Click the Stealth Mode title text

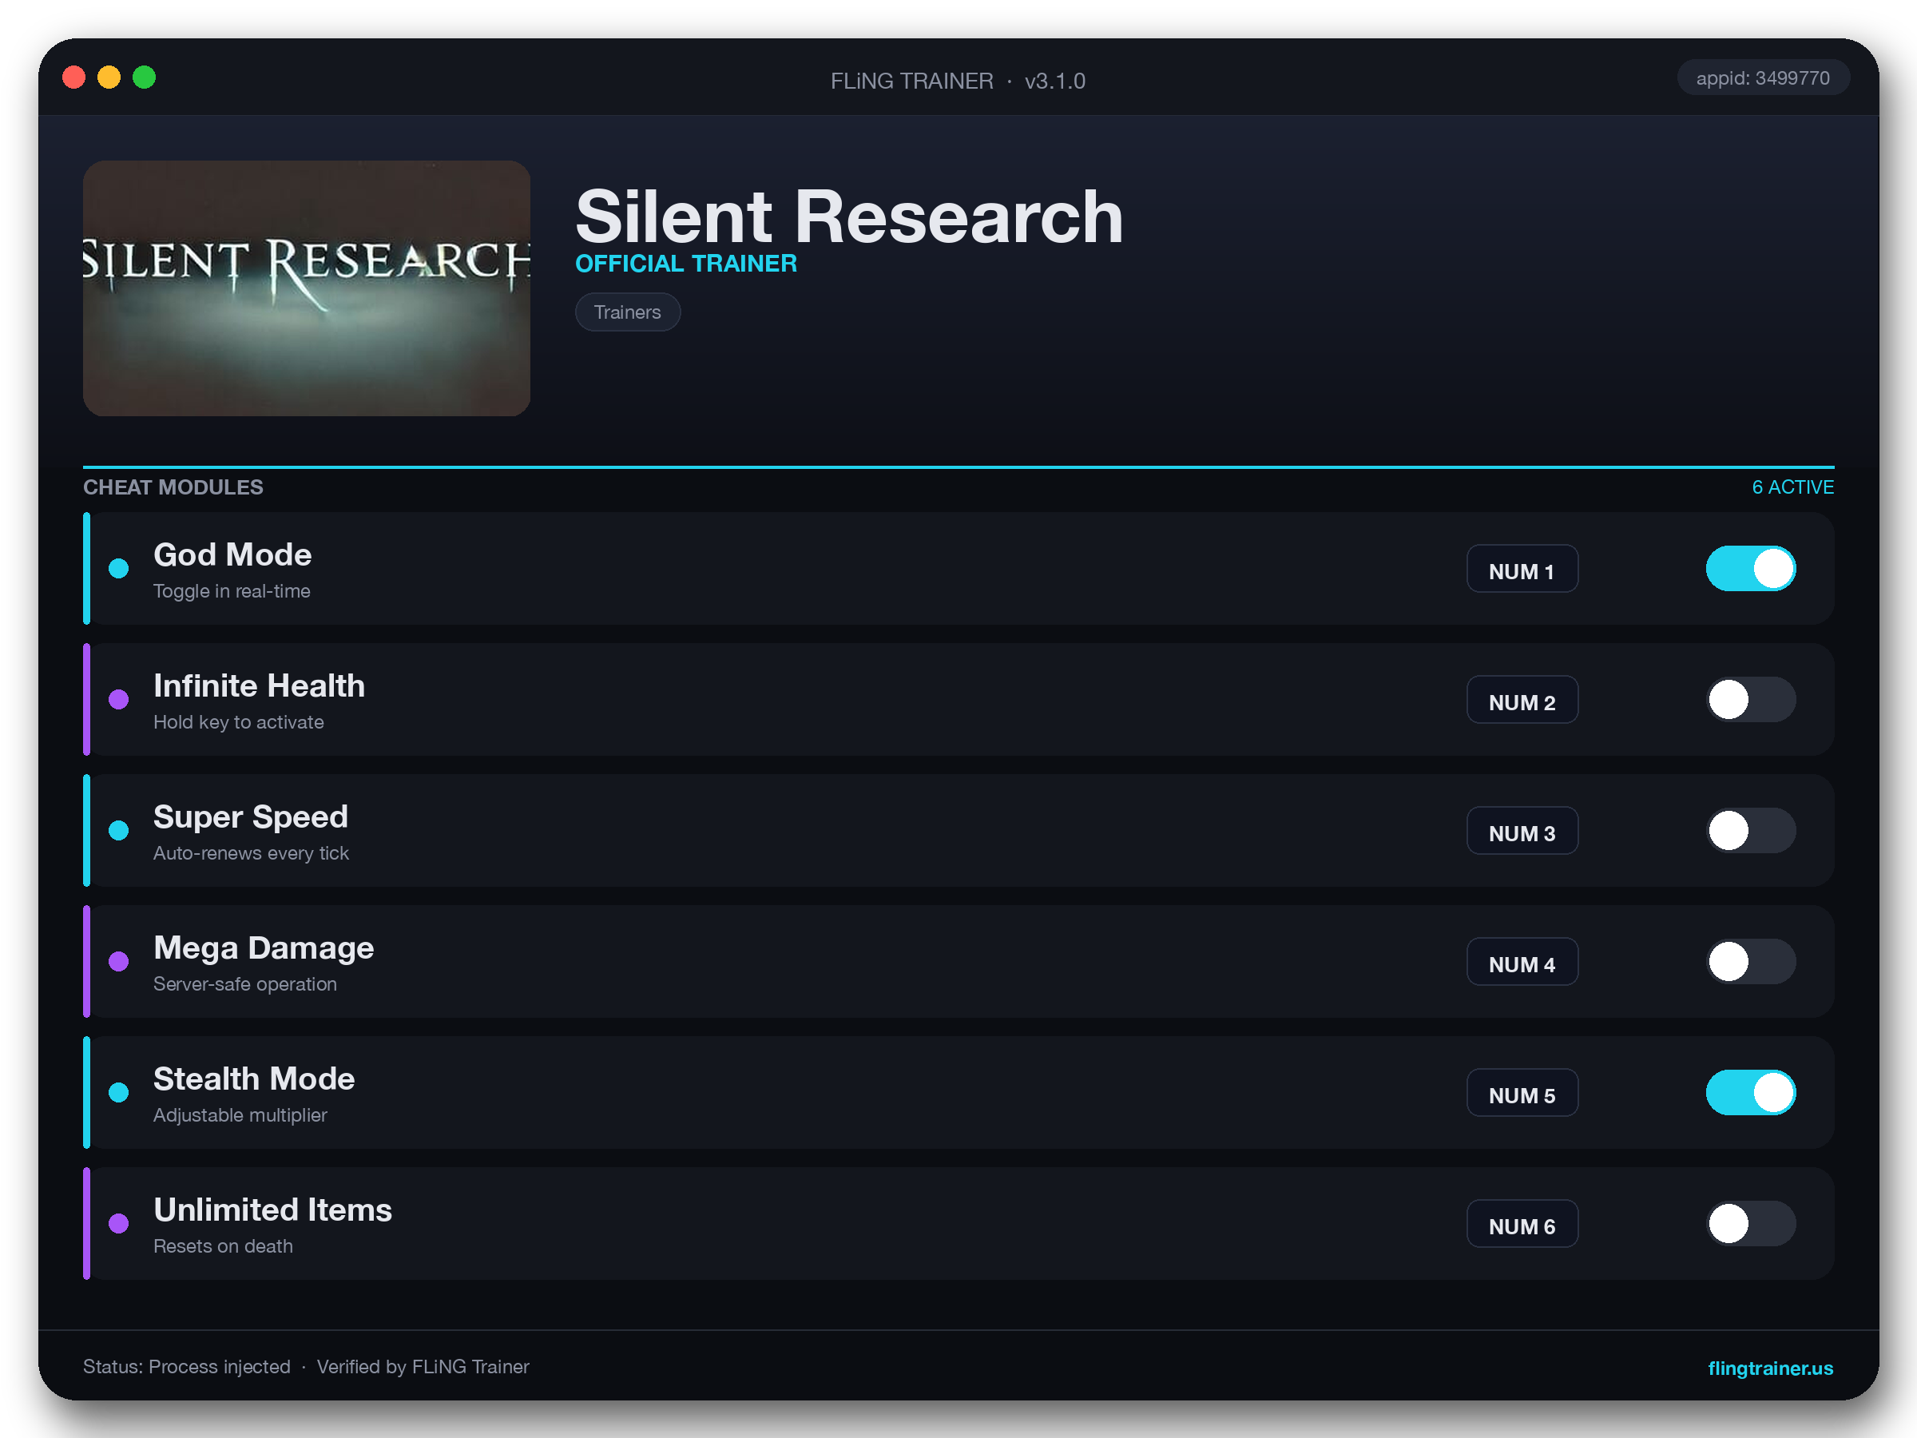254,1078
